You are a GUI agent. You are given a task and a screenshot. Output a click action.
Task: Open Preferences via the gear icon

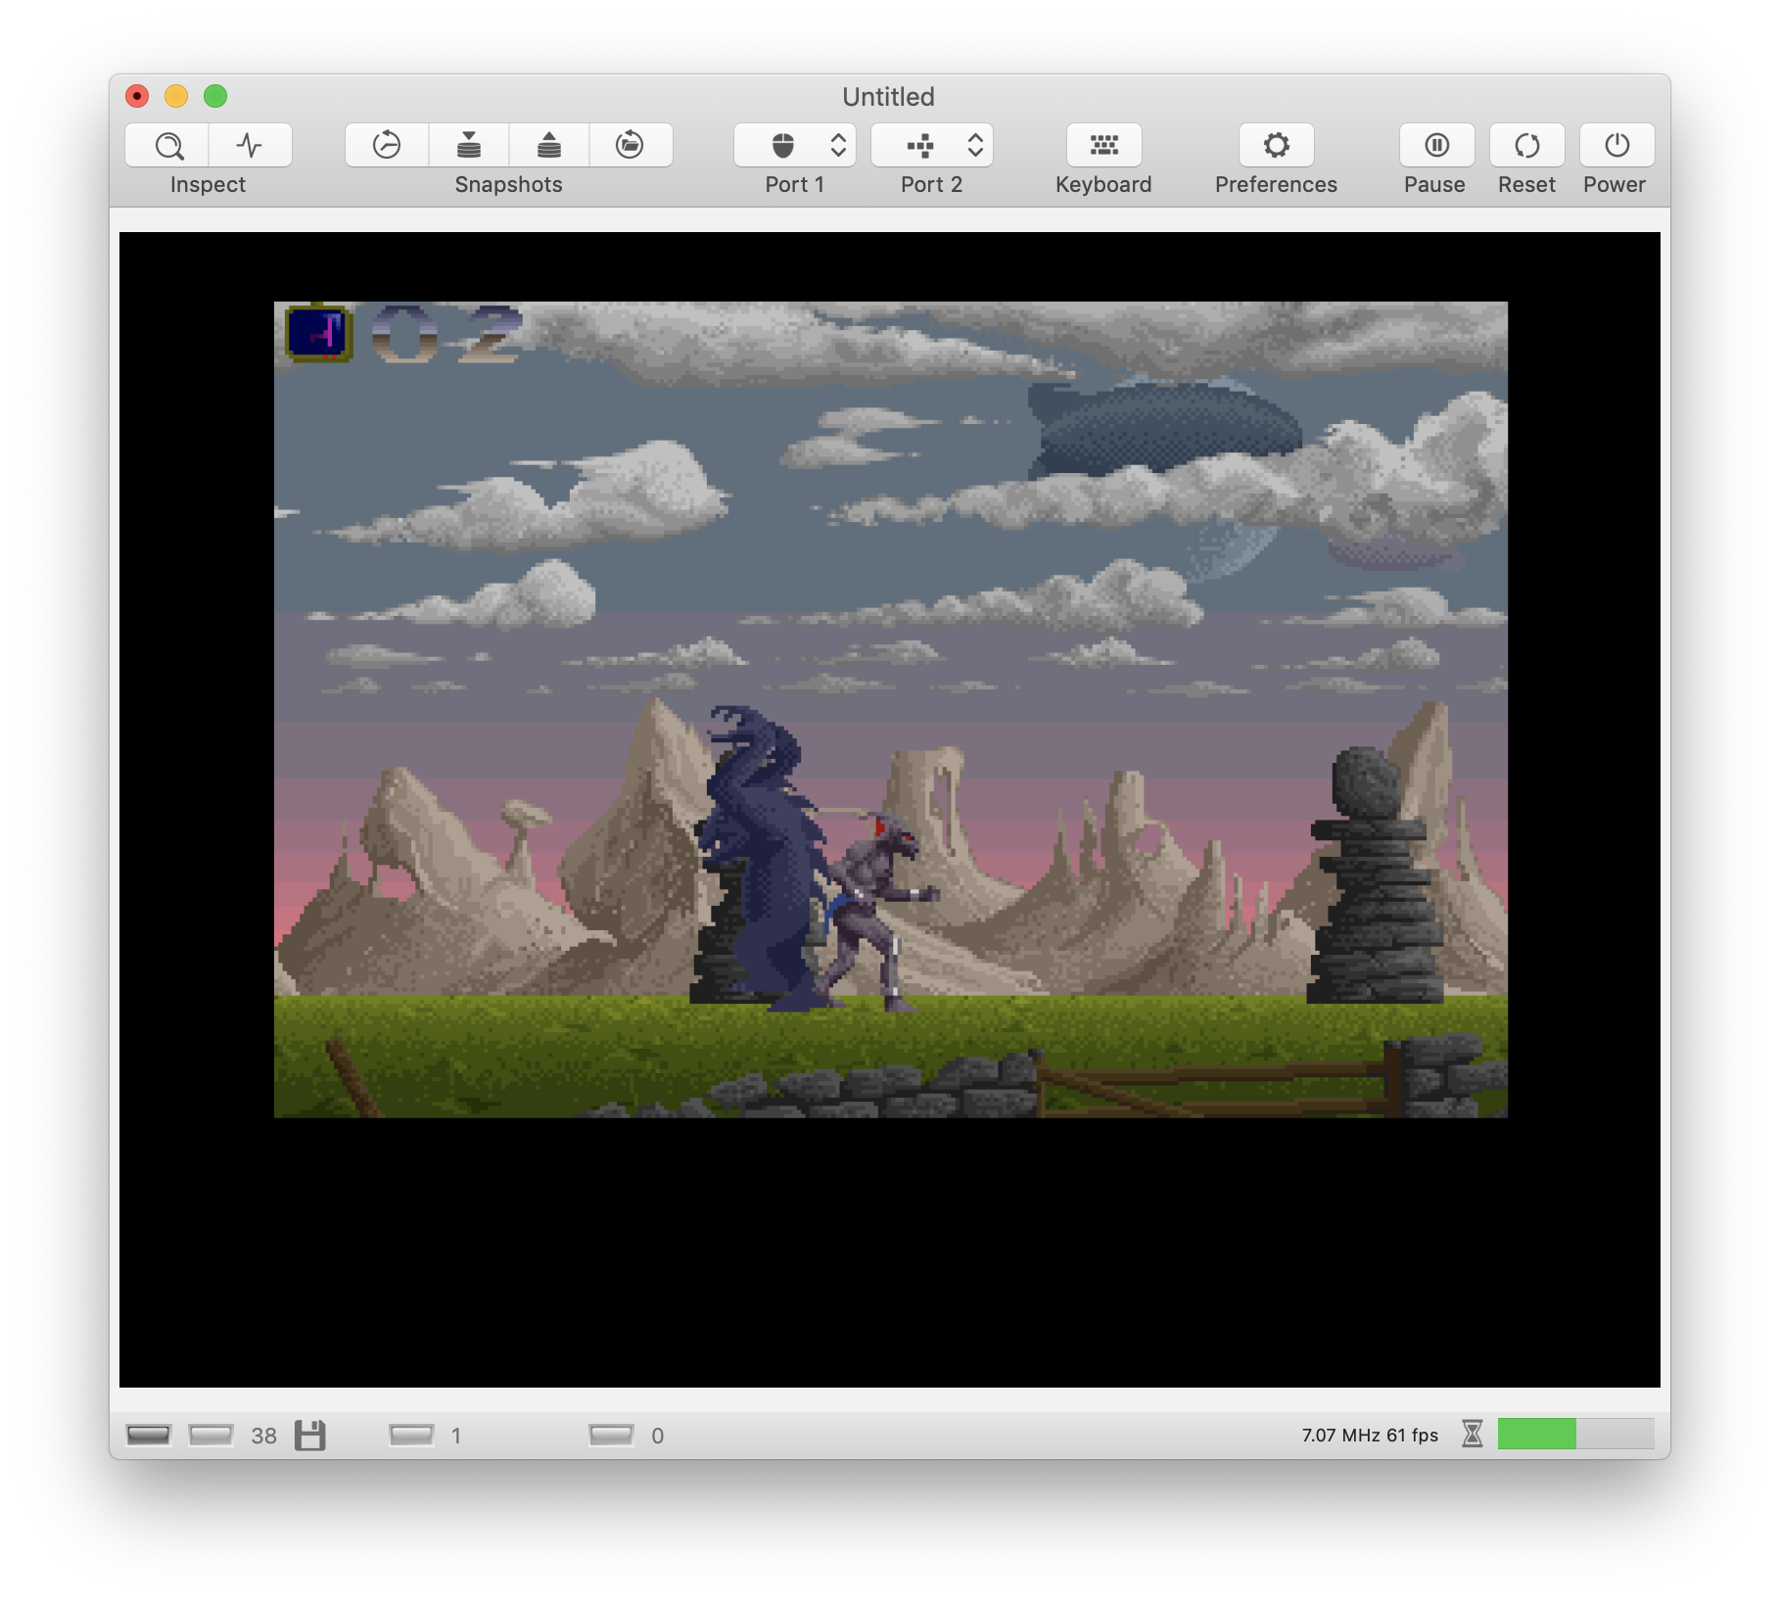click(1276, 146)
